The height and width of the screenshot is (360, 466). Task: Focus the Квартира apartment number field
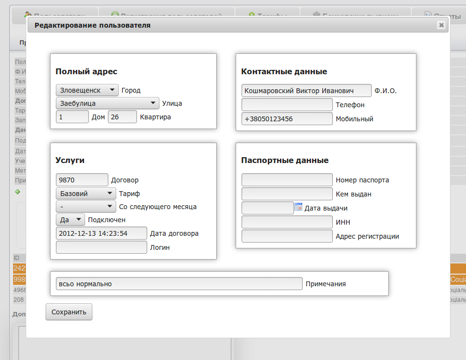pyautogui.click(x=122, y=117)
